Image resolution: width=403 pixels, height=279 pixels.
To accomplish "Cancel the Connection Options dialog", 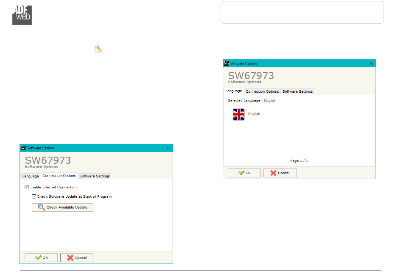I will pos(77,257).
